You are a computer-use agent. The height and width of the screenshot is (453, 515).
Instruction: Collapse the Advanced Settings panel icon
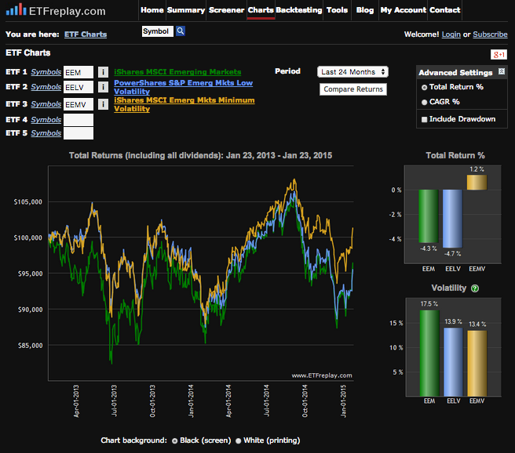pos(502,71)
